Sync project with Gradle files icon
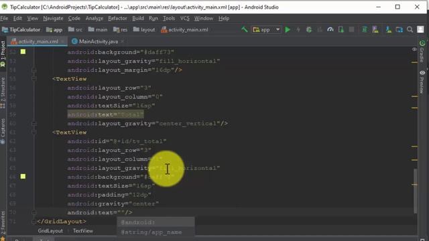Viewport: 429px width, 241px height. pyautogui.click(x=365, y=29)
